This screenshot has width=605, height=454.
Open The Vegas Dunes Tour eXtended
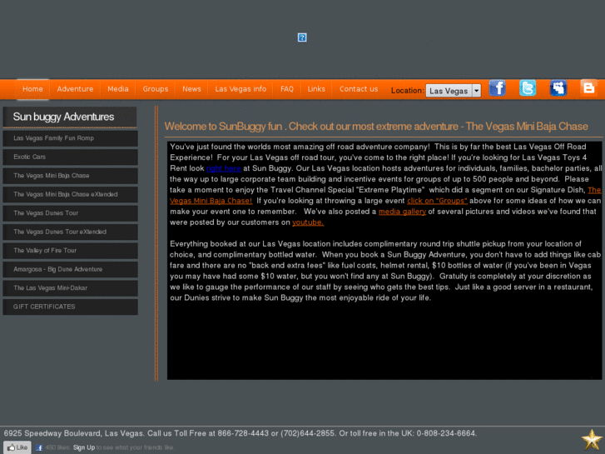click(x=70, y=232)
